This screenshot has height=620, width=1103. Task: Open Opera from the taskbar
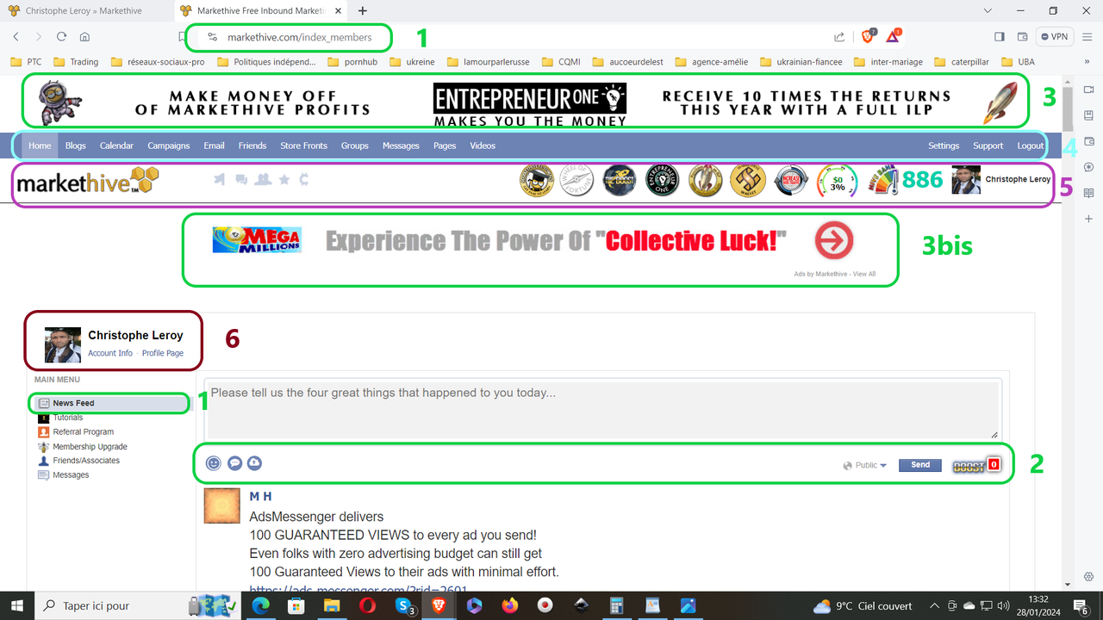point(367,605)
